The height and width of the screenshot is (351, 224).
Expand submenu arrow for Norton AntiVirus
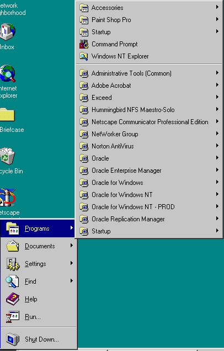pos(217,146)
